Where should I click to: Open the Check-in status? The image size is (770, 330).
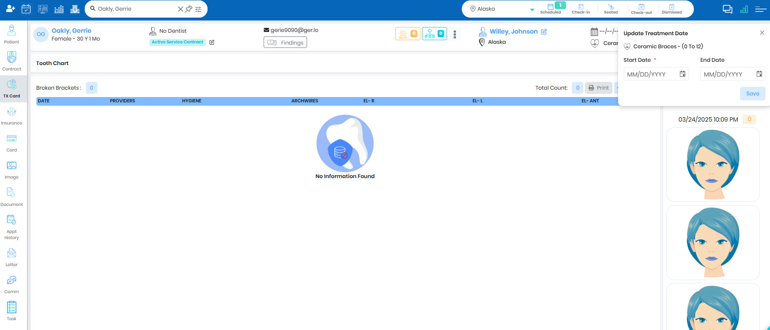581,9
